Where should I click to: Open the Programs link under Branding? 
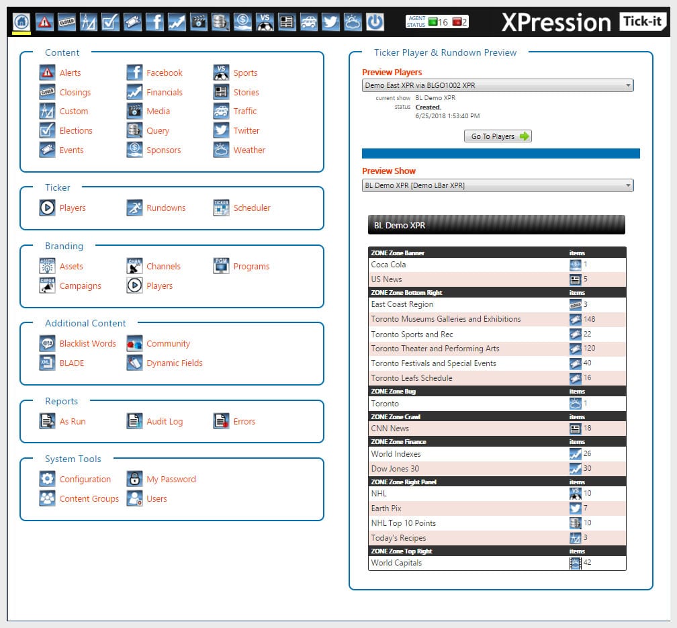point(251,267)
